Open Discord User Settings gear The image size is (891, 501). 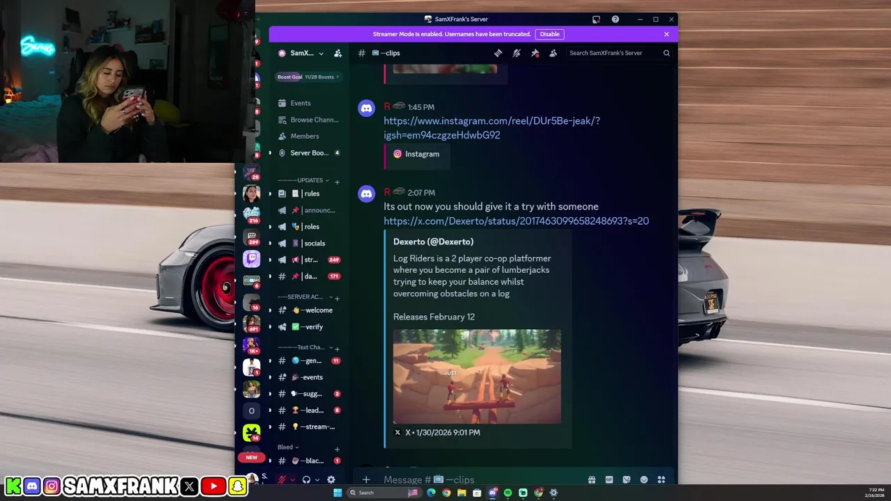(331, 479)
